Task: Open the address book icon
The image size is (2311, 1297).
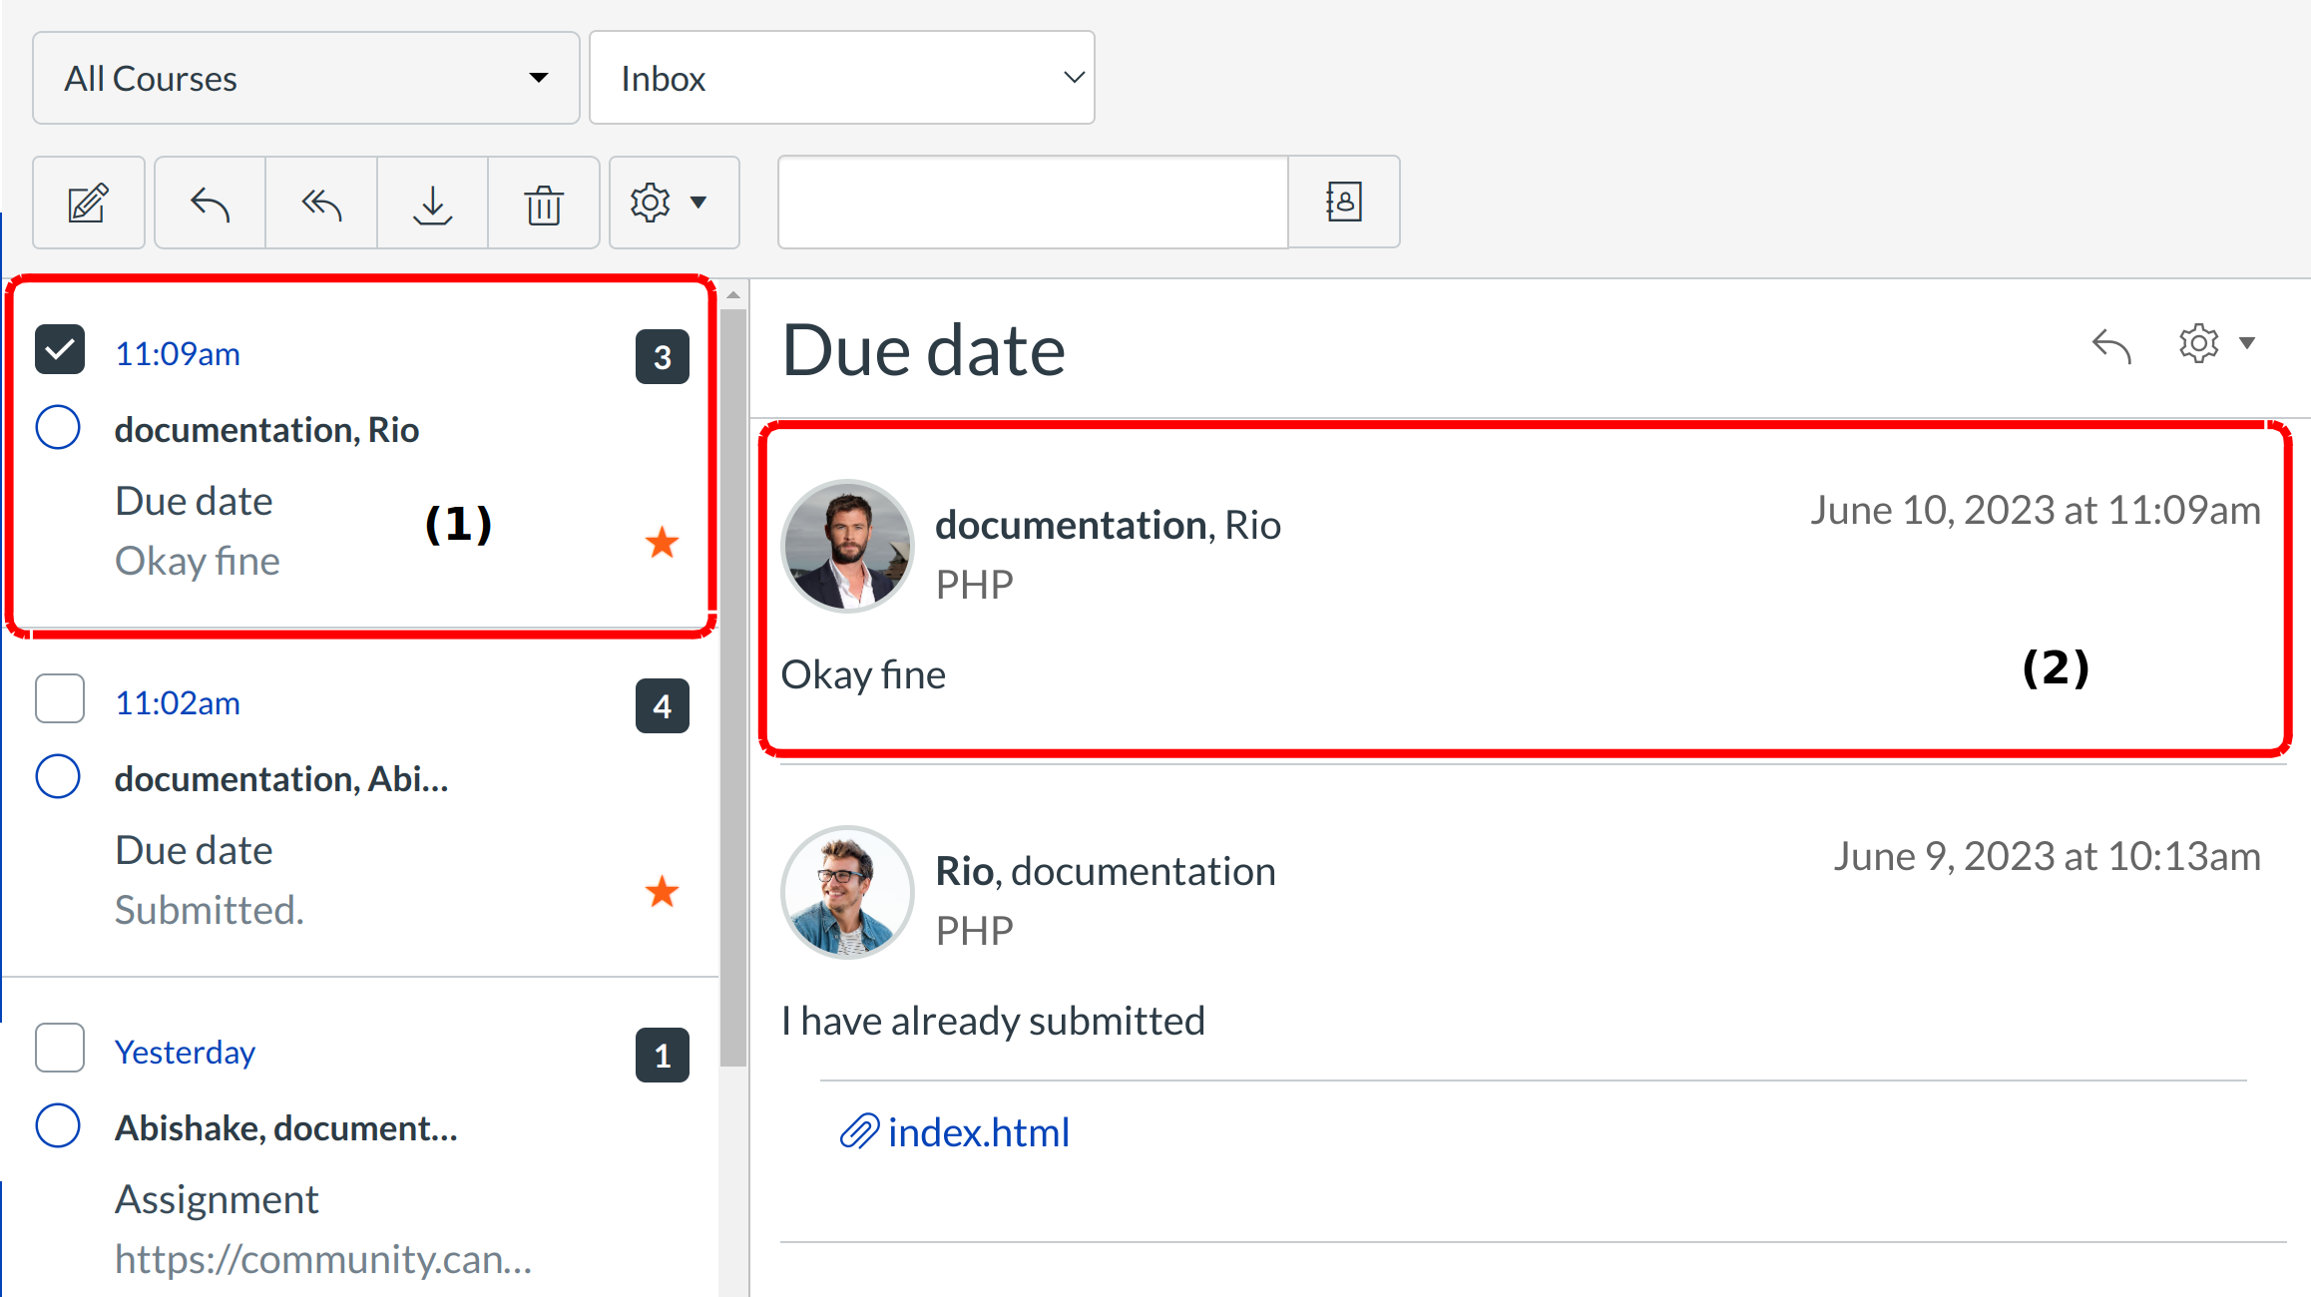Action: click(x=1343, y=203)
